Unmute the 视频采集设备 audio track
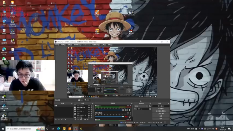This screenshot has width=233, height=131. (126, 117)
